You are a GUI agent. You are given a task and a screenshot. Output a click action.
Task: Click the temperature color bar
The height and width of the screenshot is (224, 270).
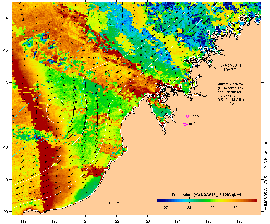click(x=207, y=200)
